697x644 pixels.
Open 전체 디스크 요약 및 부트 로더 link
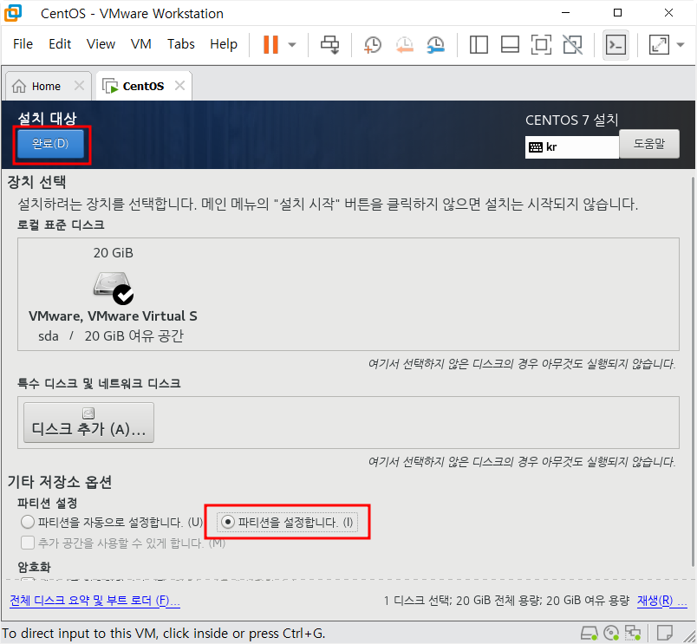point(94,601)
